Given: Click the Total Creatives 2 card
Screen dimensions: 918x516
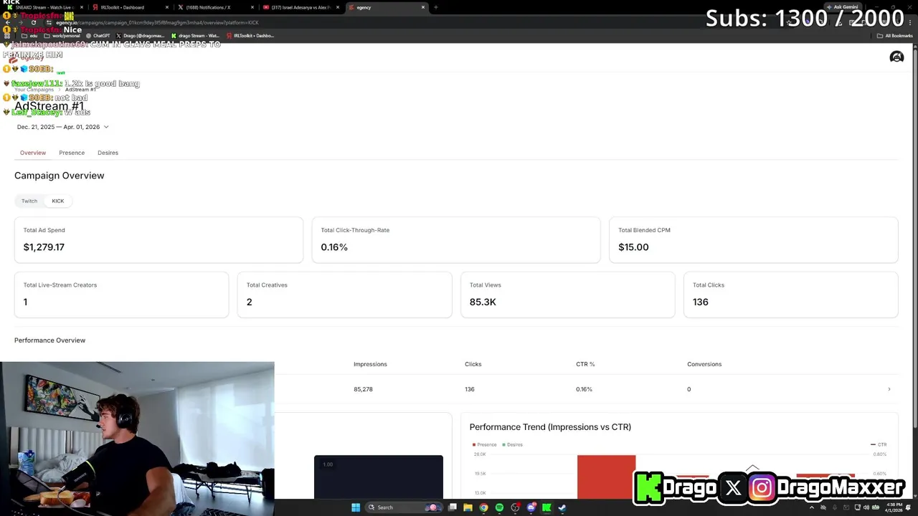Looking at the screenshot, I should pyautogui.click(x=345, y=295).
